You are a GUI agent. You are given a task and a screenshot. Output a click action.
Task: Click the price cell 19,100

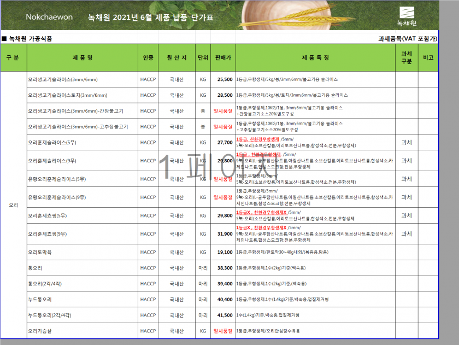click(x=223, y=252)
